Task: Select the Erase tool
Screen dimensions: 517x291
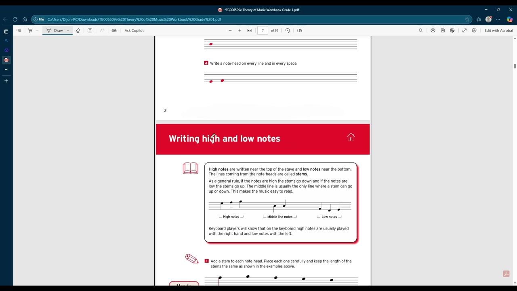Action: click(78, 30)
